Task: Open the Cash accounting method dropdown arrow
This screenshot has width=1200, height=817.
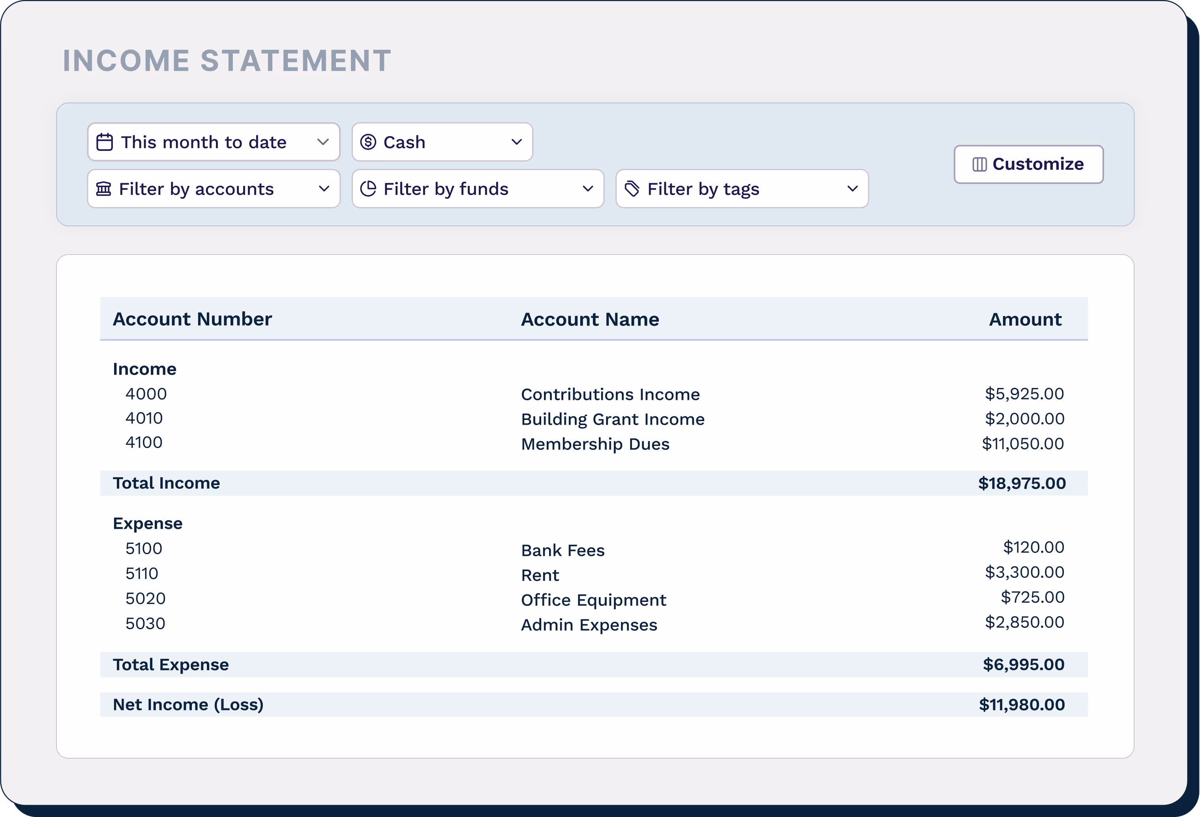Action: point(516,142)
